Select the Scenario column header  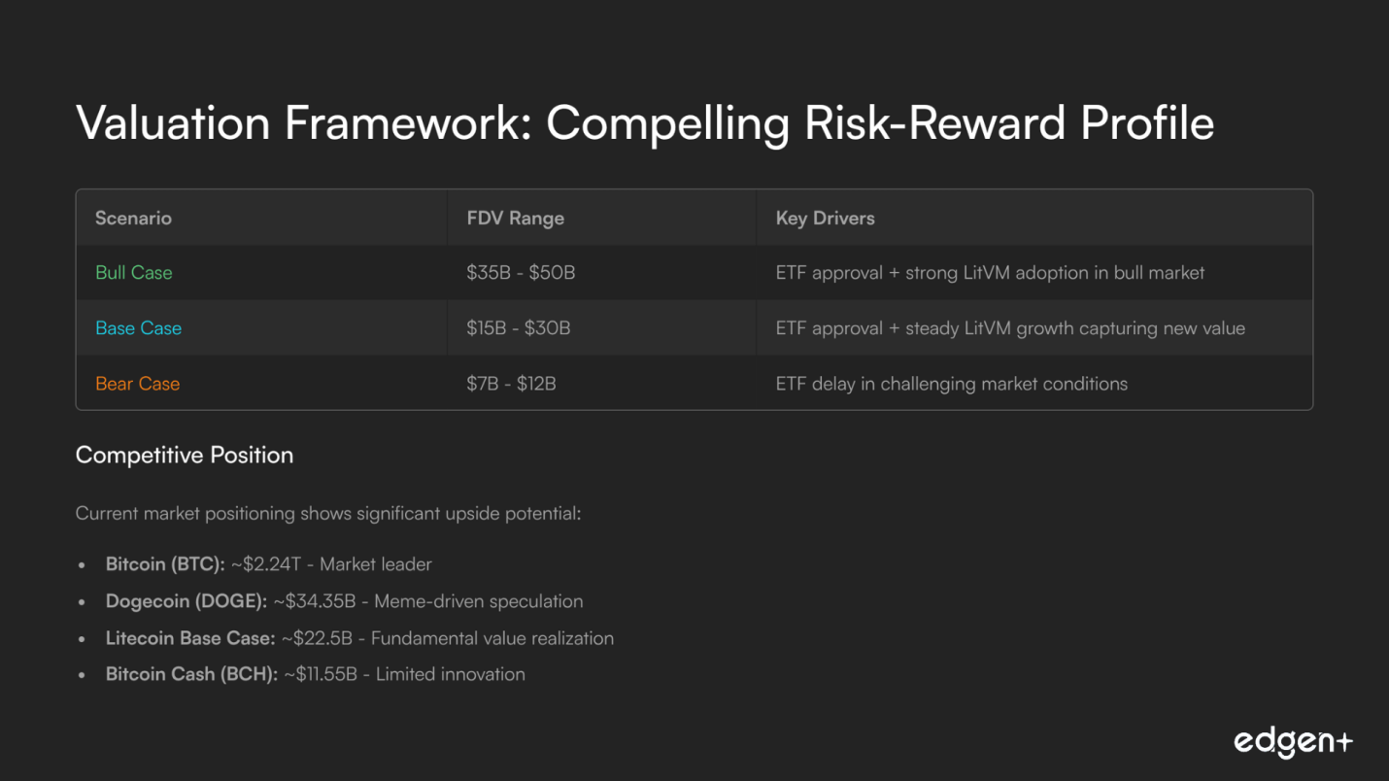pos(133,218)
